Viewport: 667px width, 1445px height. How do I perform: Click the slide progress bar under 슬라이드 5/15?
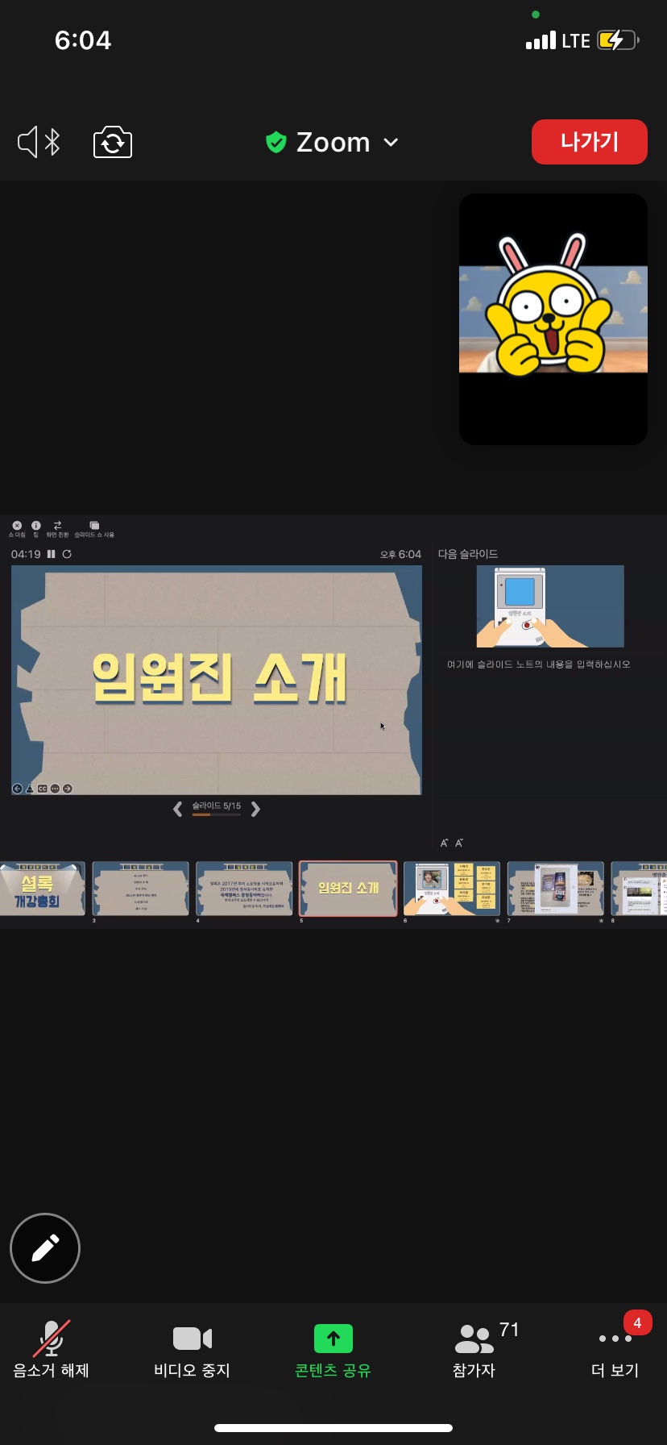(x=216, y=815)
